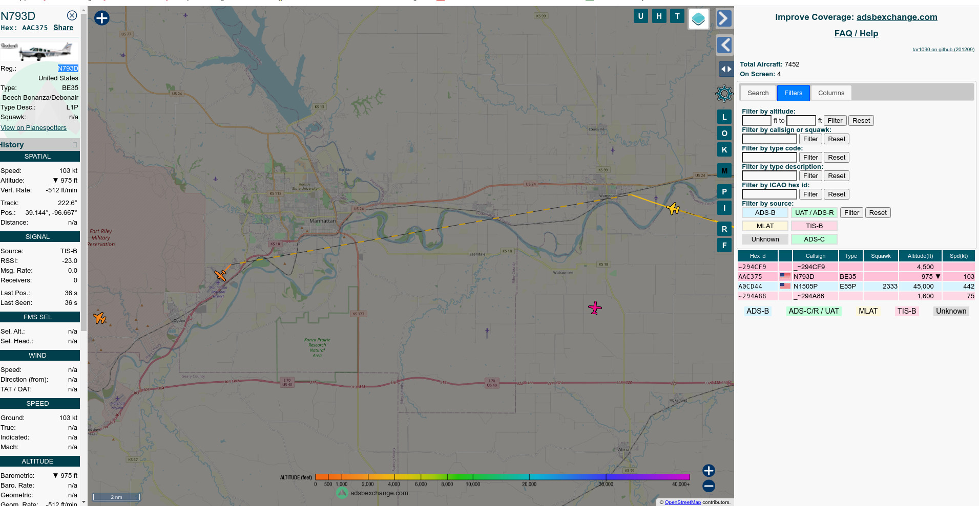The width and height of the screenshot is (979, 506).
Task: Open the FAQ / Help link
Action: [856, 33]
